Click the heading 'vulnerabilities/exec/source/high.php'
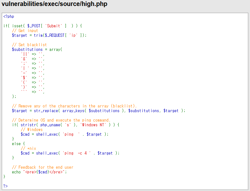The width and height of the screenshot is (250, 191). pyautogui.click(x=54, y=4)
